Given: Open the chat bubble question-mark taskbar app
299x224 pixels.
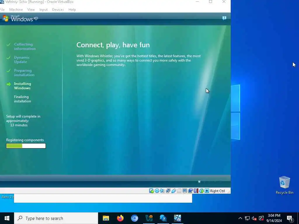Looking at the screenshot, I should pos(163,218).
